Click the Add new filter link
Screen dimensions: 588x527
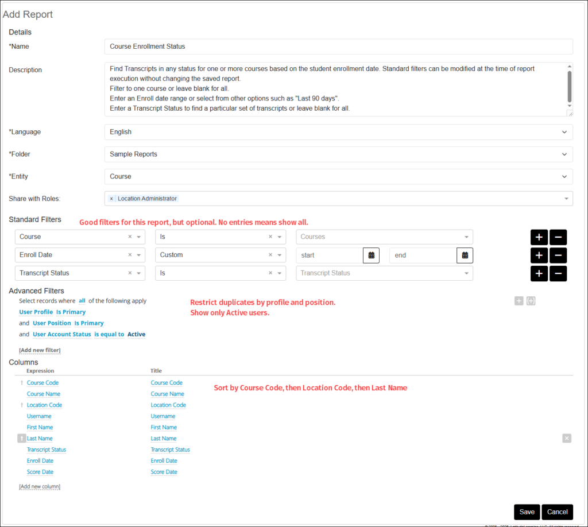point(40,350)
